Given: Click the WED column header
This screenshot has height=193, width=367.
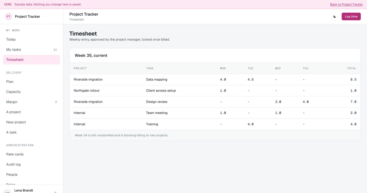Looking at the screenshot, I should (x=278, y=68).
